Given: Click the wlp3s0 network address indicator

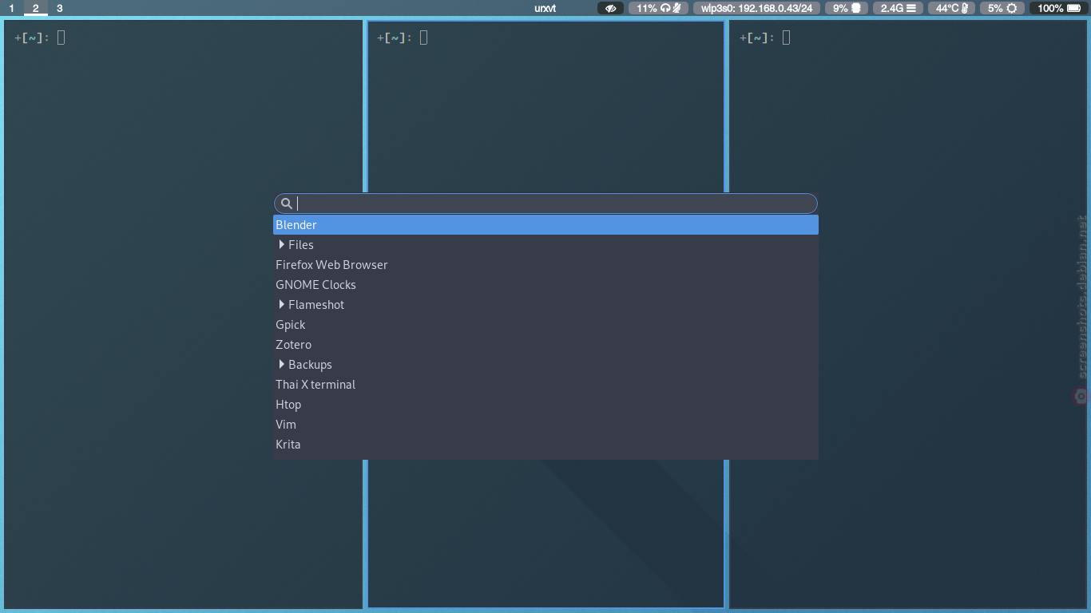Looking at the screenshot, I should (756, 8).
